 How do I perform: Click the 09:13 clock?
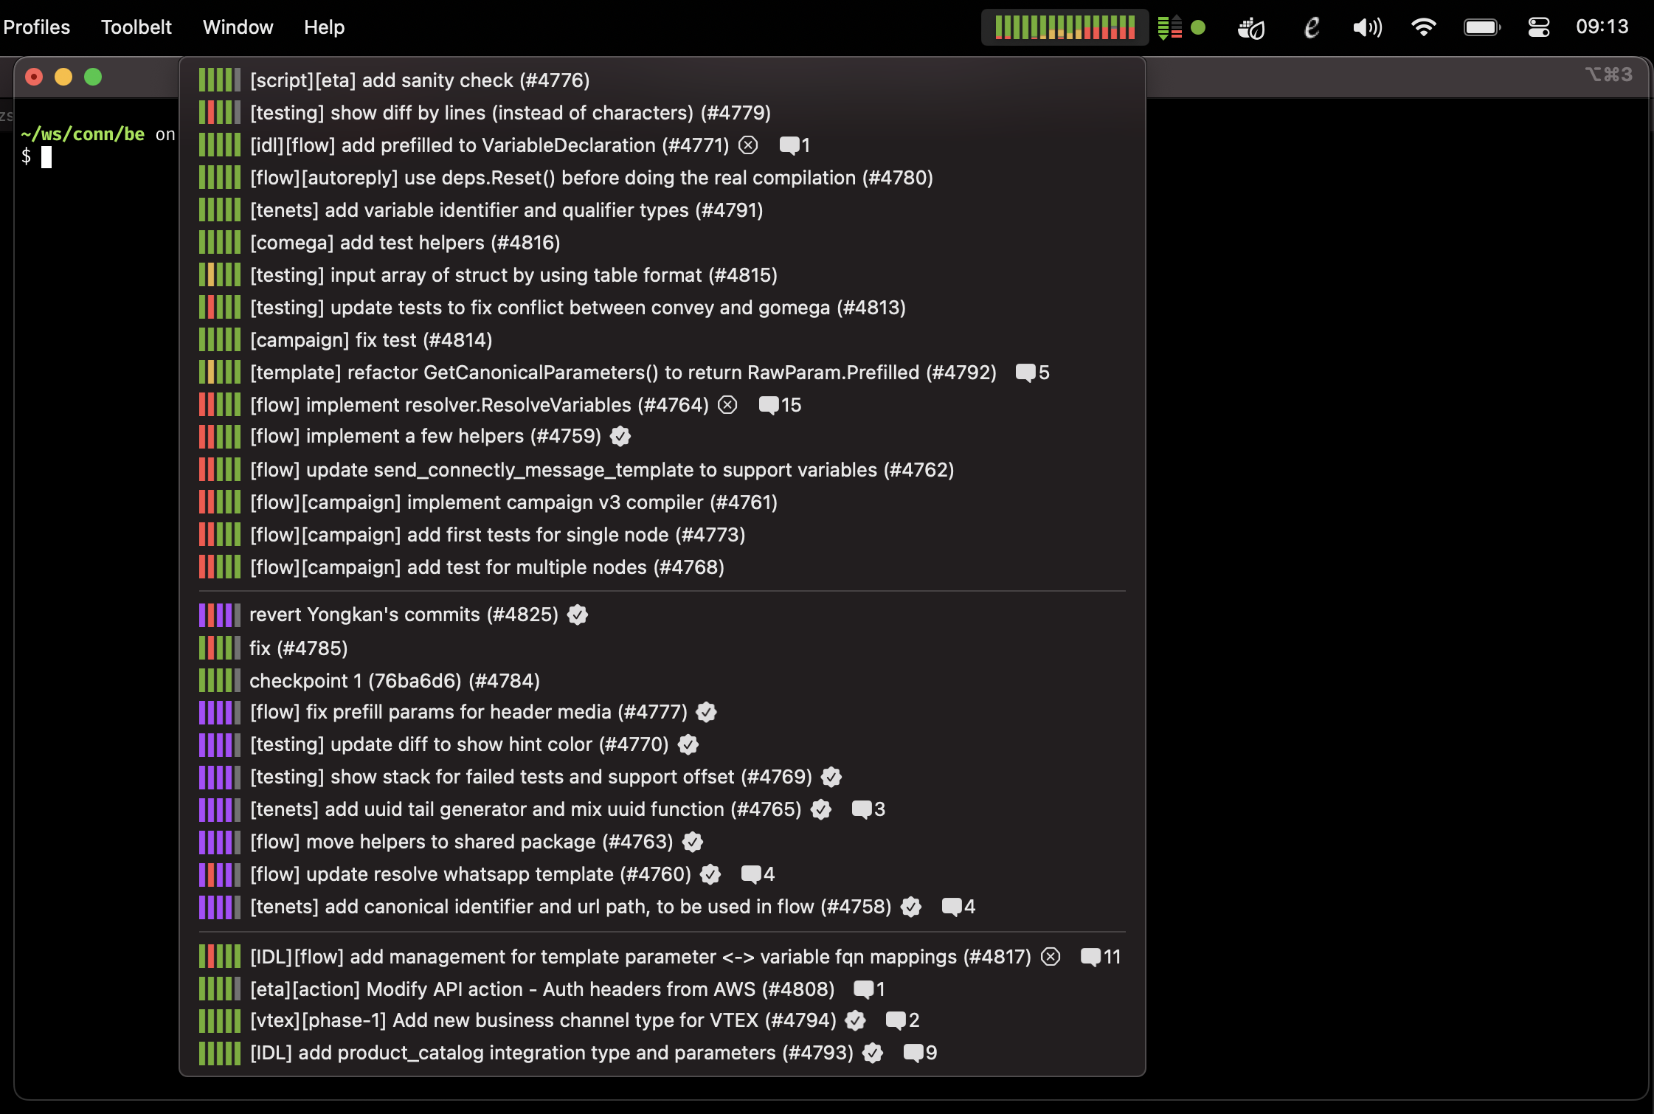[x=1602, y=27]
